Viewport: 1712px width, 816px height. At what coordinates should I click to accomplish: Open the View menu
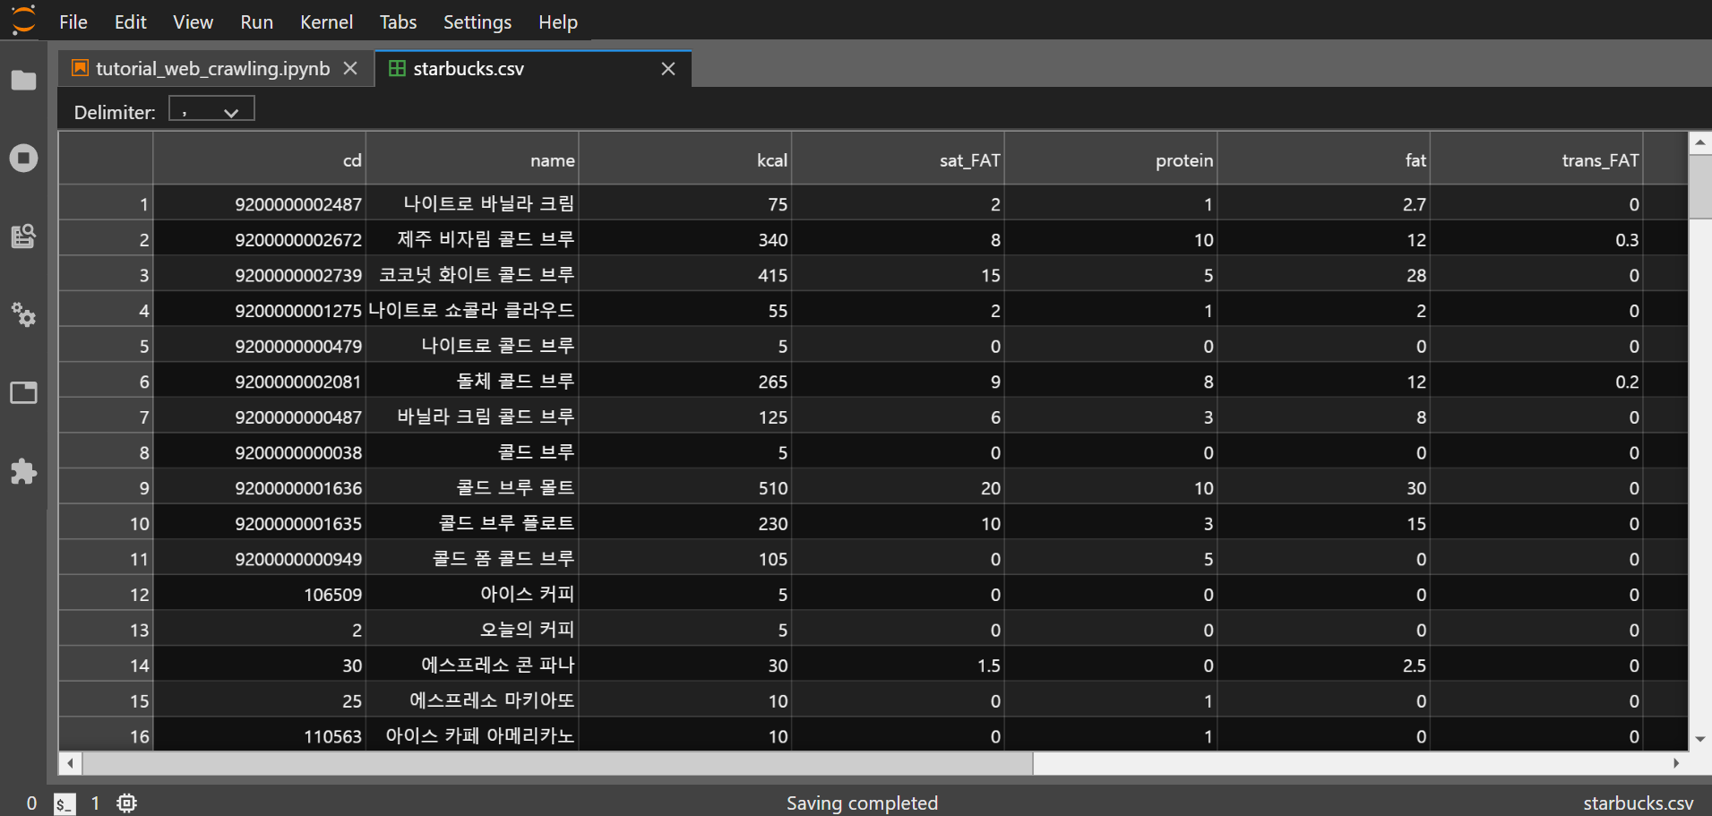click(193, 21)
